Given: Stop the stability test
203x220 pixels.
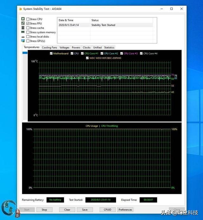Looking at the screenshot, I should [x=44, y=210].
